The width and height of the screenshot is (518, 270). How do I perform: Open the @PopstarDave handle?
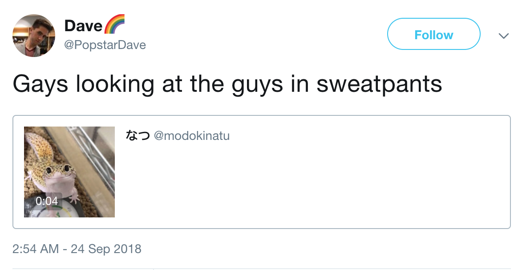[105, 45]
